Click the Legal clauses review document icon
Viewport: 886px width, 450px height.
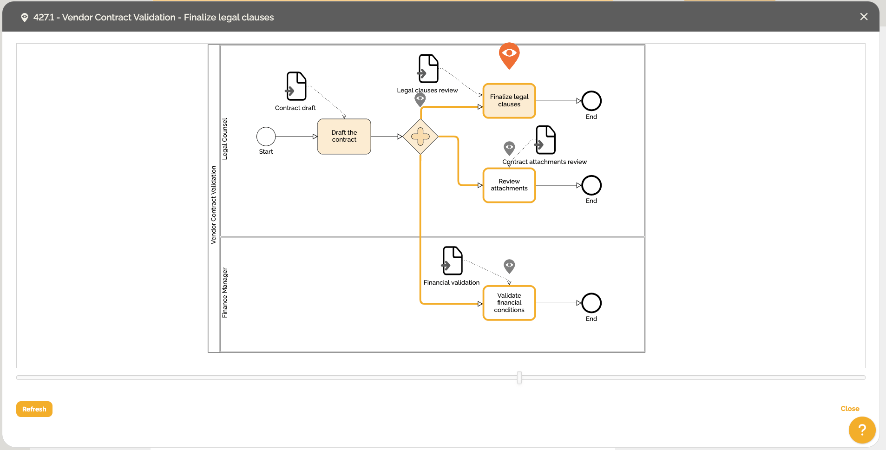(x=428, y=69)
